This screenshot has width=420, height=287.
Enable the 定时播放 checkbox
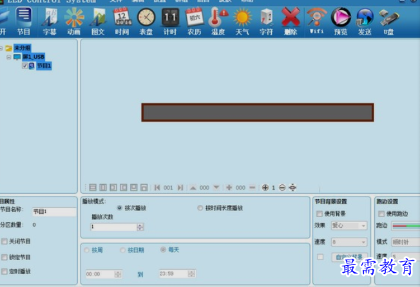5,272
